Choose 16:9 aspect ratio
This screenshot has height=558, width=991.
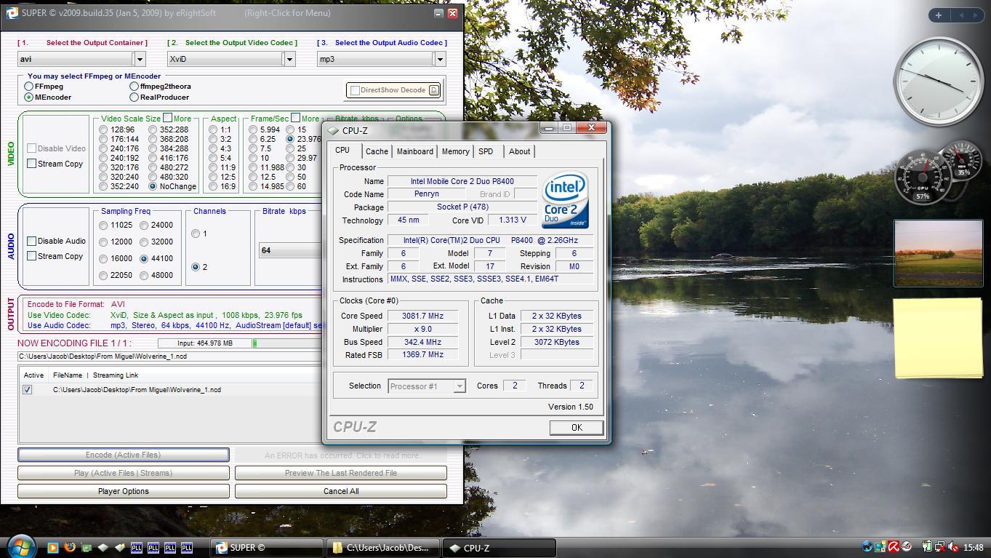[213, 186]
